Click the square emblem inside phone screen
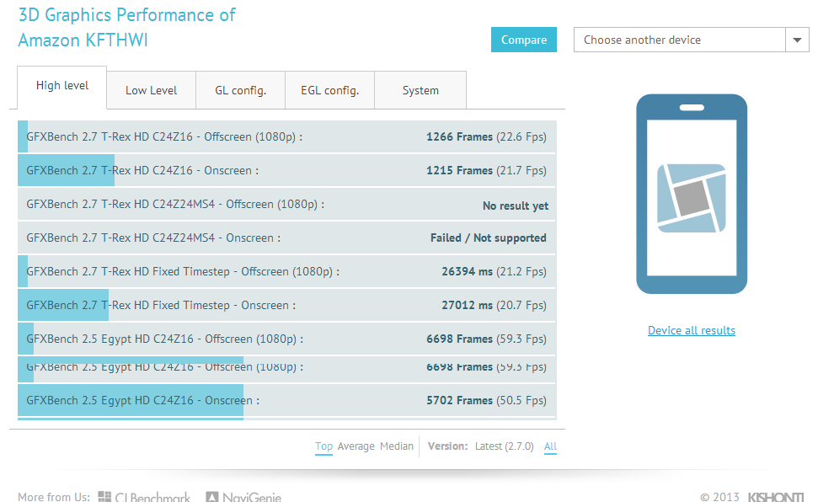The image size is (818, 502). click(x=692, y=198)
